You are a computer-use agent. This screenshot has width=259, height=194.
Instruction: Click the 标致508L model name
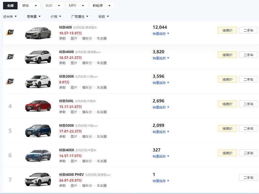(x=66, y=101)
